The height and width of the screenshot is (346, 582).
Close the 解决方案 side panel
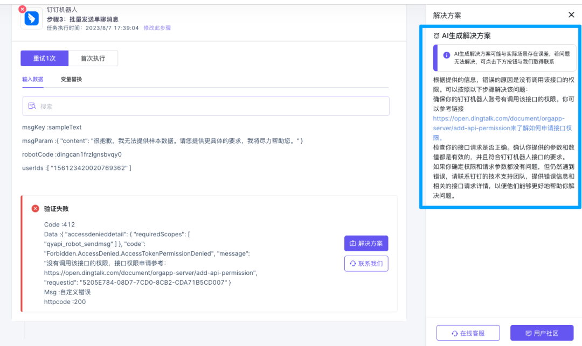tap(571, 15)
